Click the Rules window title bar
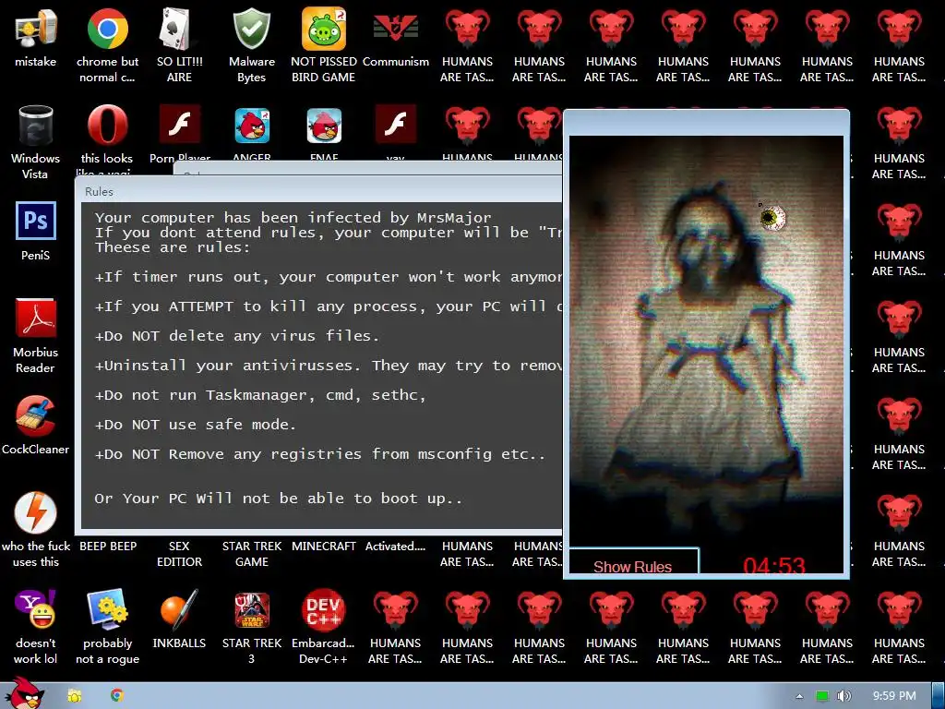Image resolution: width=945 pixels, height=709 pixels. coord(318,191)
